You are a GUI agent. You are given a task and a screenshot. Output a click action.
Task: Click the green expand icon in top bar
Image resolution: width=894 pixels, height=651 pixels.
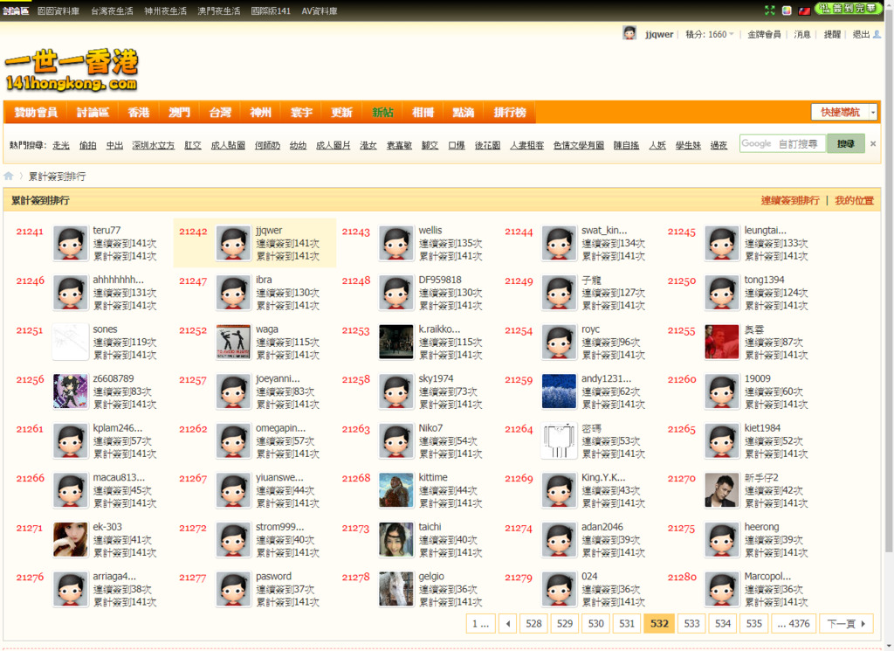pos(770,10)
